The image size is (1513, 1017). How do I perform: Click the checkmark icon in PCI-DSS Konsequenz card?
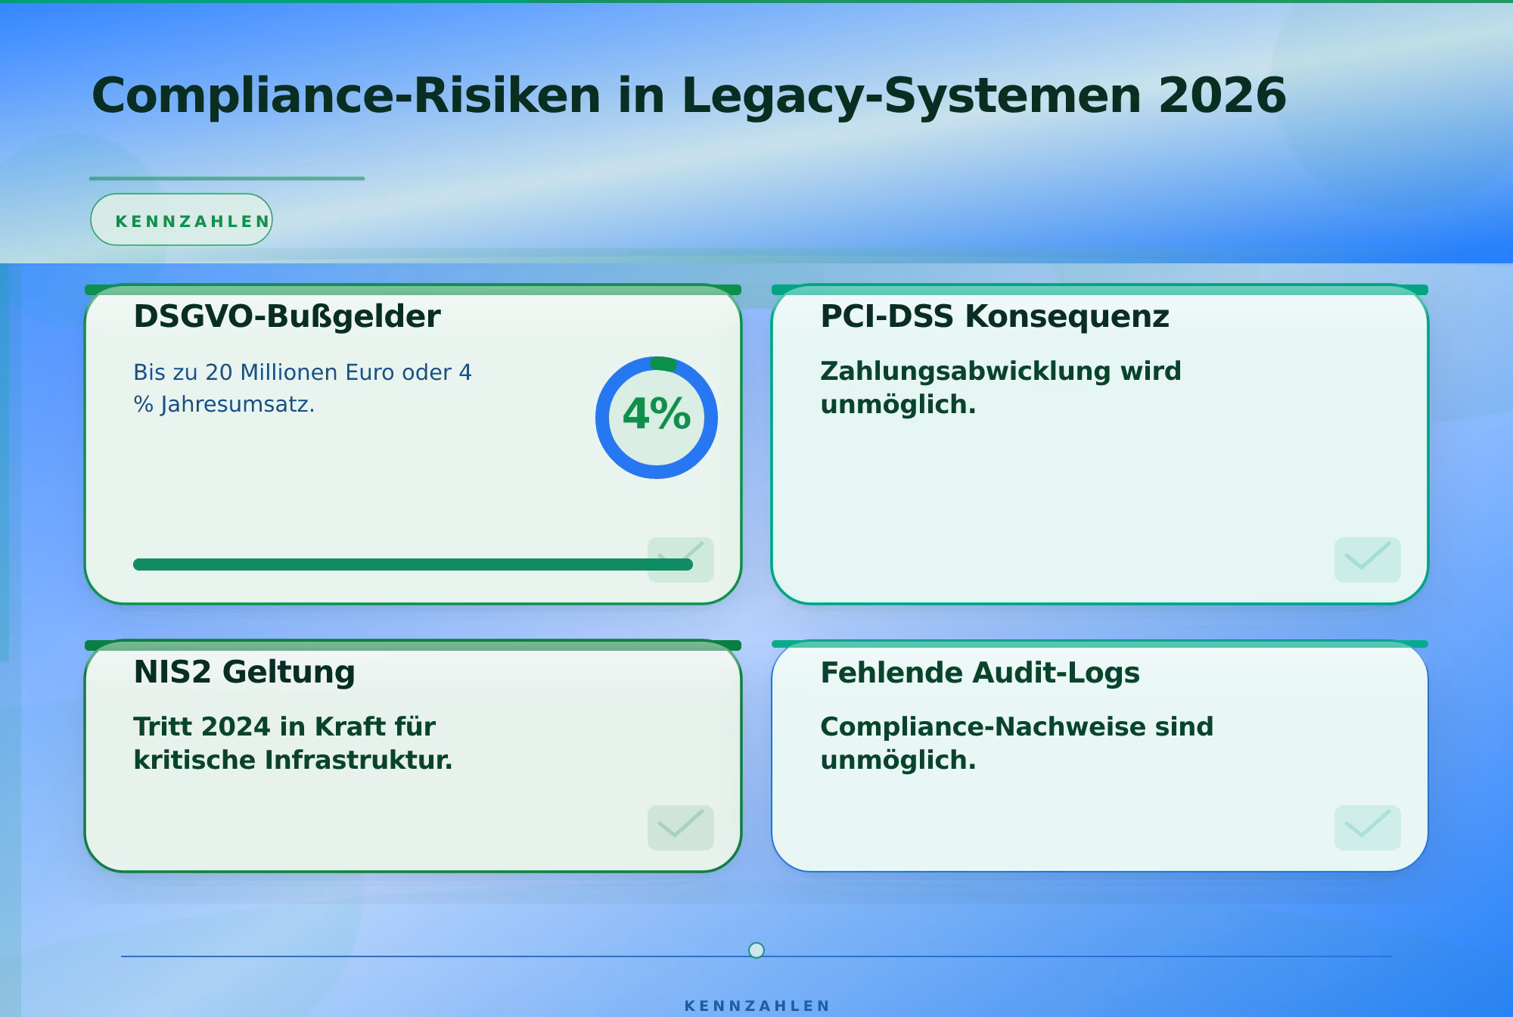coord(1368,560)
